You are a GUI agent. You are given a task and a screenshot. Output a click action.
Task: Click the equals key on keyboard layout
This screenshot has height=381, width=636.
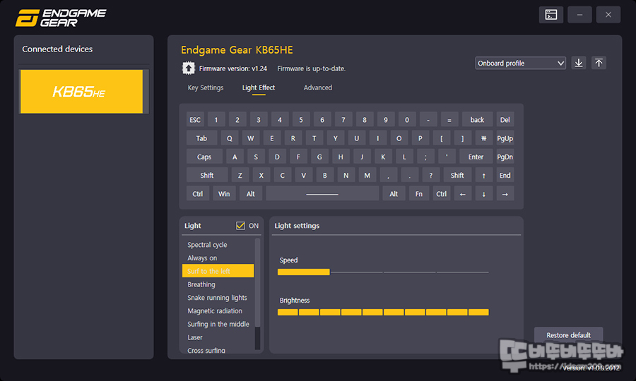click(x=449, y=120)
